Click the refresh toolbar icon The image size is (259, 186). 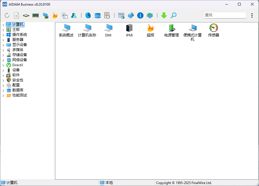(x=7, y=15)
